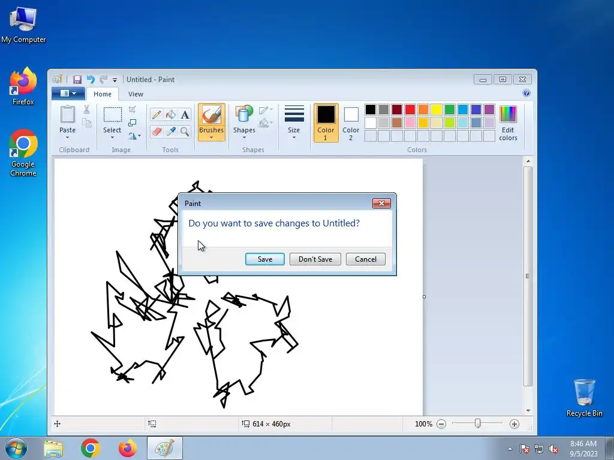Click the taskbar clock showing 8:46 AM
This screenshot has height=460, width=614.
click(x=583, y=449)
